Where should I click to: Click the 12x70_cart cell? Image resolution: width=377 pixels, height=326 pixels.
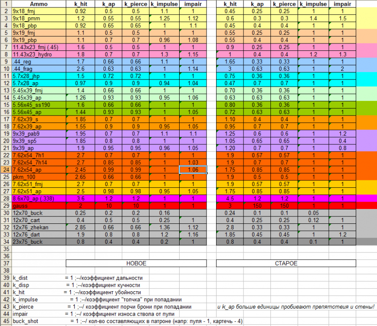pos(39,220)
